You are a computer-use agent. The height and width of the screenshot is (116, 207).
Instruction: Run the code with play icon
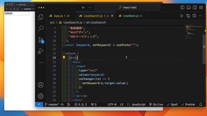[182, 16]
